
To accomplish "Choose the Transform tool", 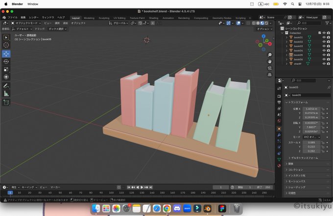I will coord(6,77).
